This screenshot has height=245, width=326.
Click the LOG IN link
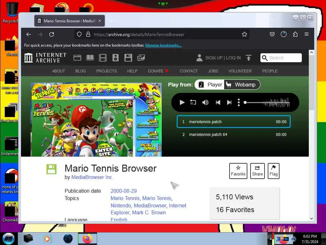pyautogui.click(x=233, y=58)
